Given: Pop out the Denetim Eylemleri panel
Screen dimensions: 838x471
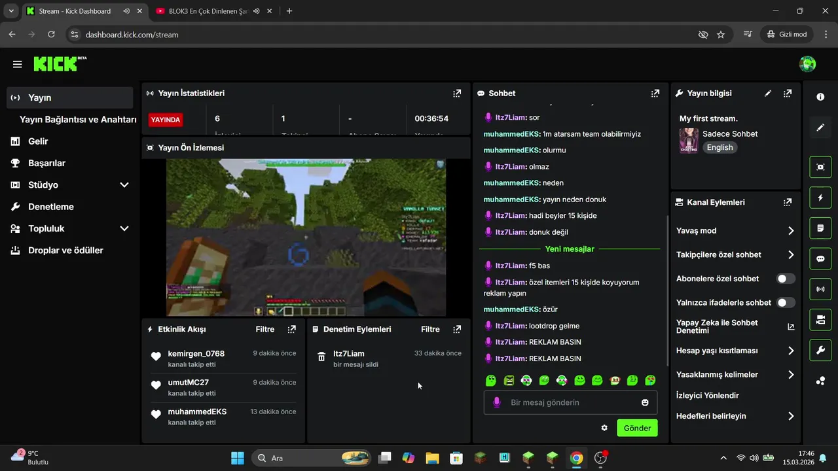Looking at the screenshot, I should click(x=457, y=329).
